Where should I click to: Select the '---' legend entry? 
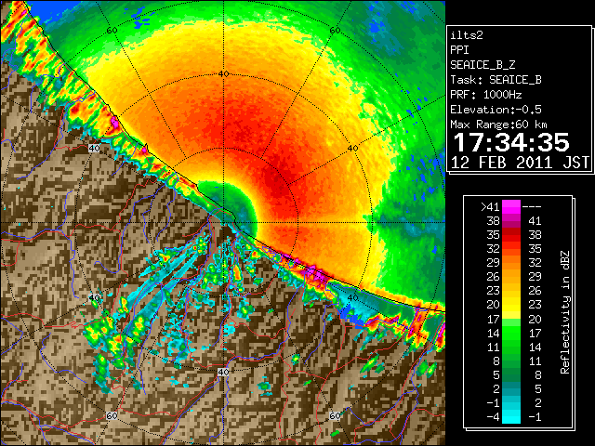coord(532,207)
